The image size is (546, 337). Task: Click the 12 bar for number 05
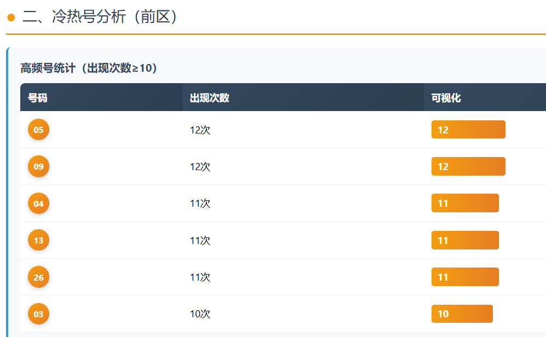pyautogui.click(x=468, y=130)
